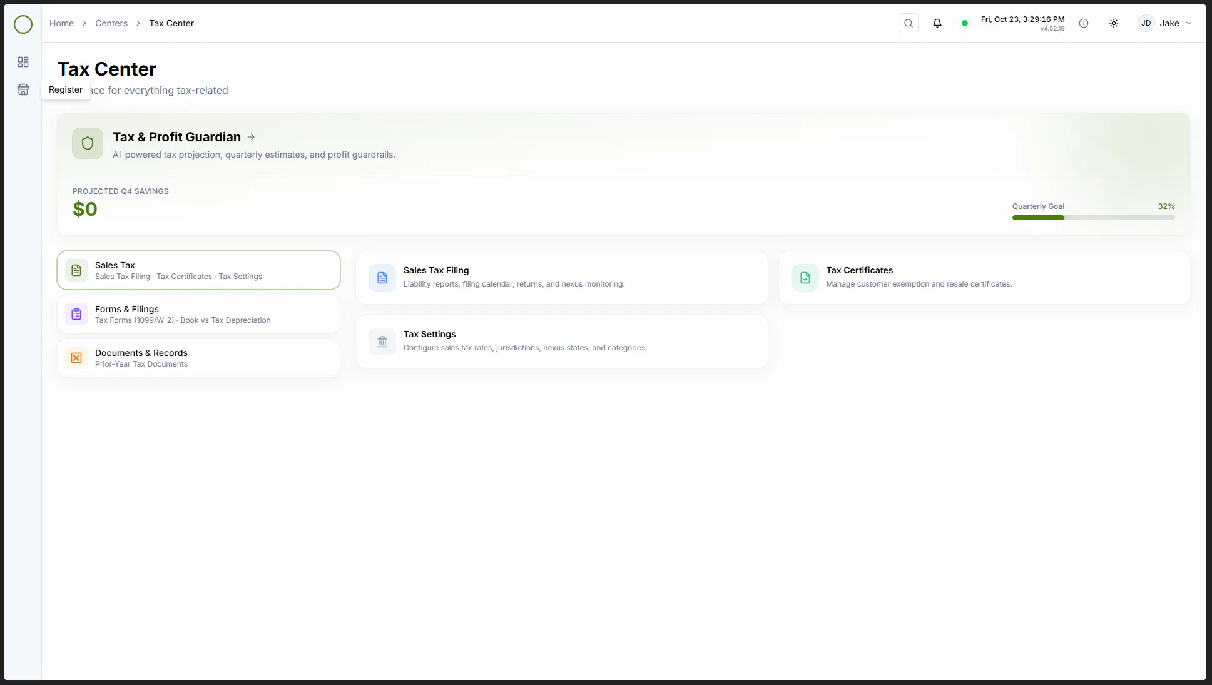Select the Sales Tax category

198,270
